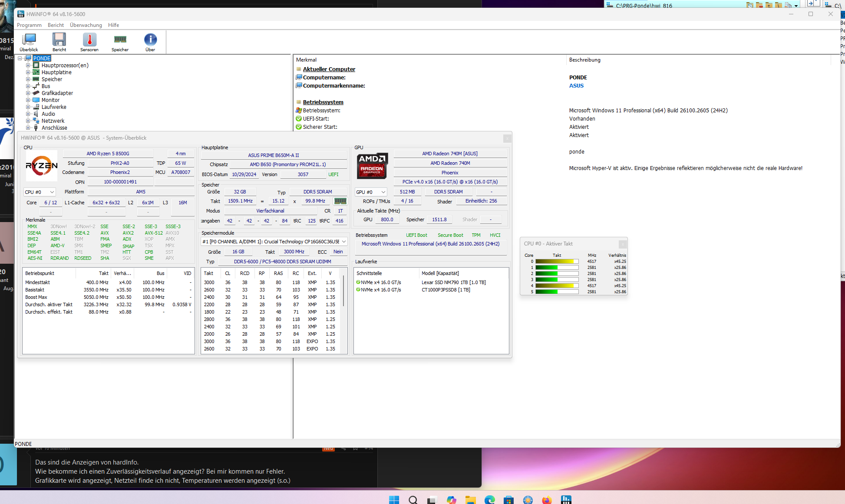Open Firefox from the taskbar
The width and height of the screenshot is (845, 504).
(x=547, y=500)
